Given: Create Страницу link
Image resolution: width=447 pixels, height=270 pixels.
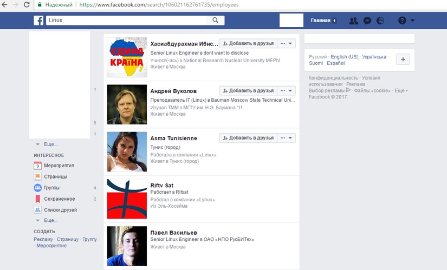Looking at the screenshot, I should pyautogui.click(x=68, y=239).
